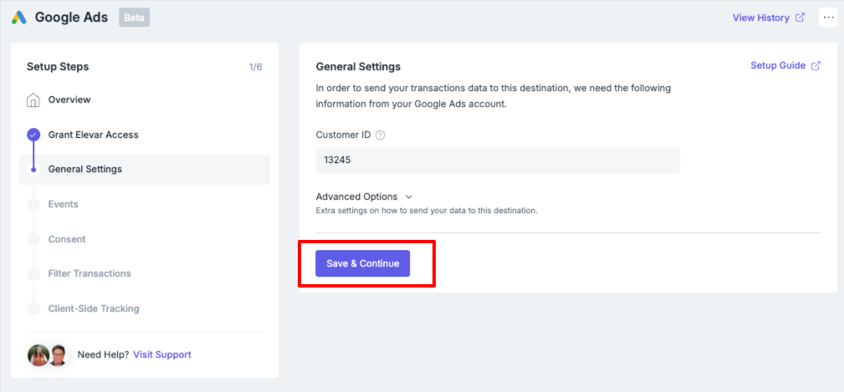Image resolution: width=844 pixels, height=392 pixels.
Task: Click the Setup Steps heading
Action: pyautogui.click(x=58, y=67)
